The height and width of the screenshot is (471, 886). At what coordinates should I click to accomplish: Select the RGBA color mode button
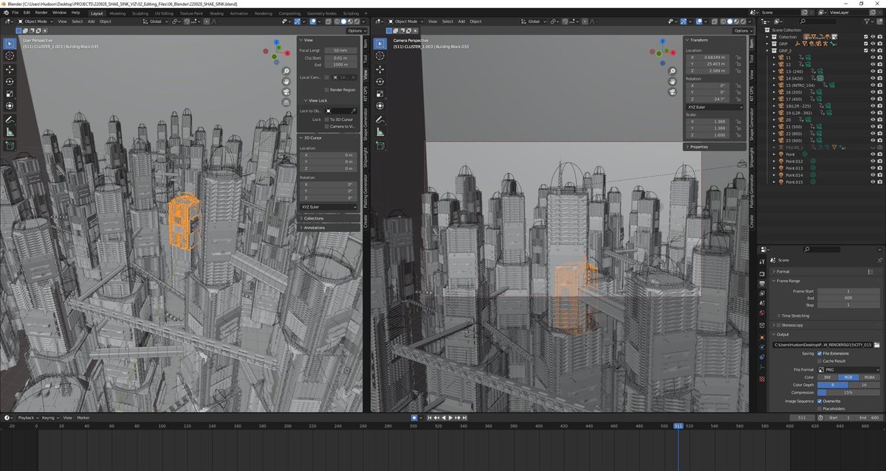pyautogui.click(x=870, y=377)
